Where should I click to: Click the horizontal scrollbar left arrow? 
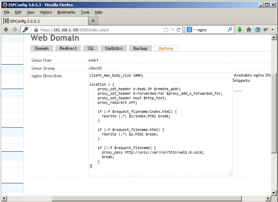pyautogui.click(x=4, y=198)
